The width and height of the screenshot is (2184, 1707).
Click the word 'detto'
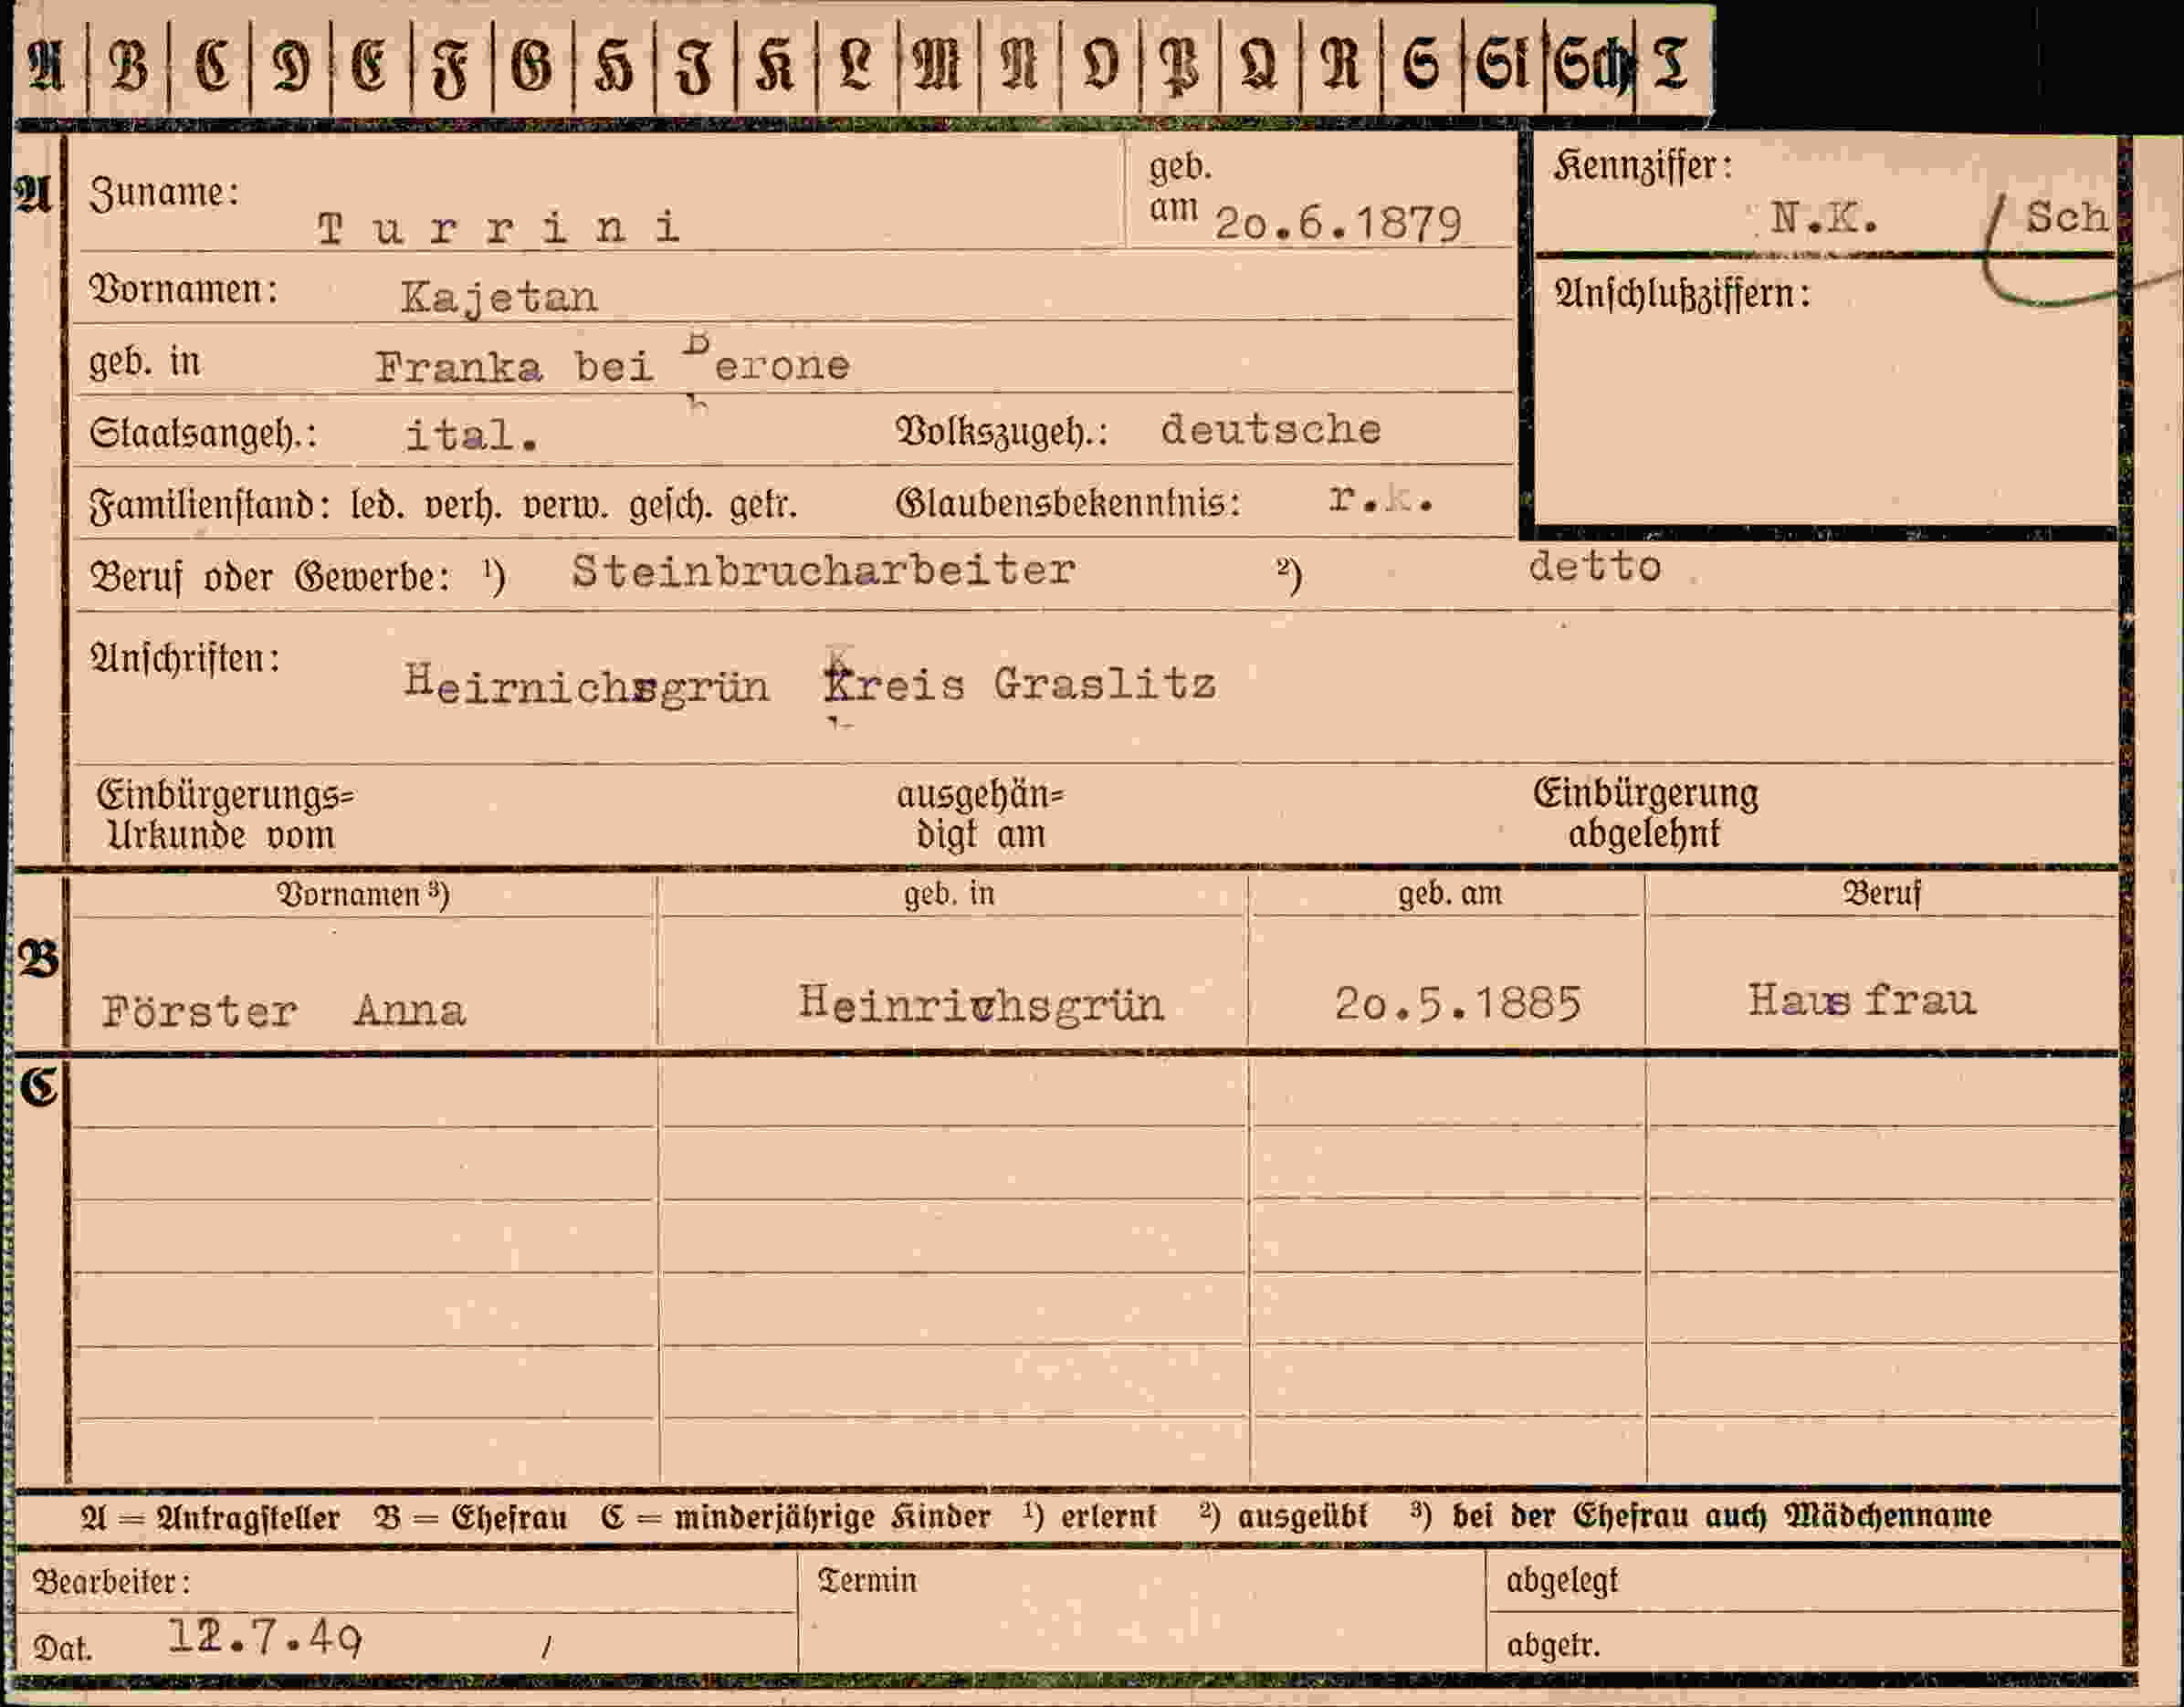pyautogui.click(x=1595, y=567)
